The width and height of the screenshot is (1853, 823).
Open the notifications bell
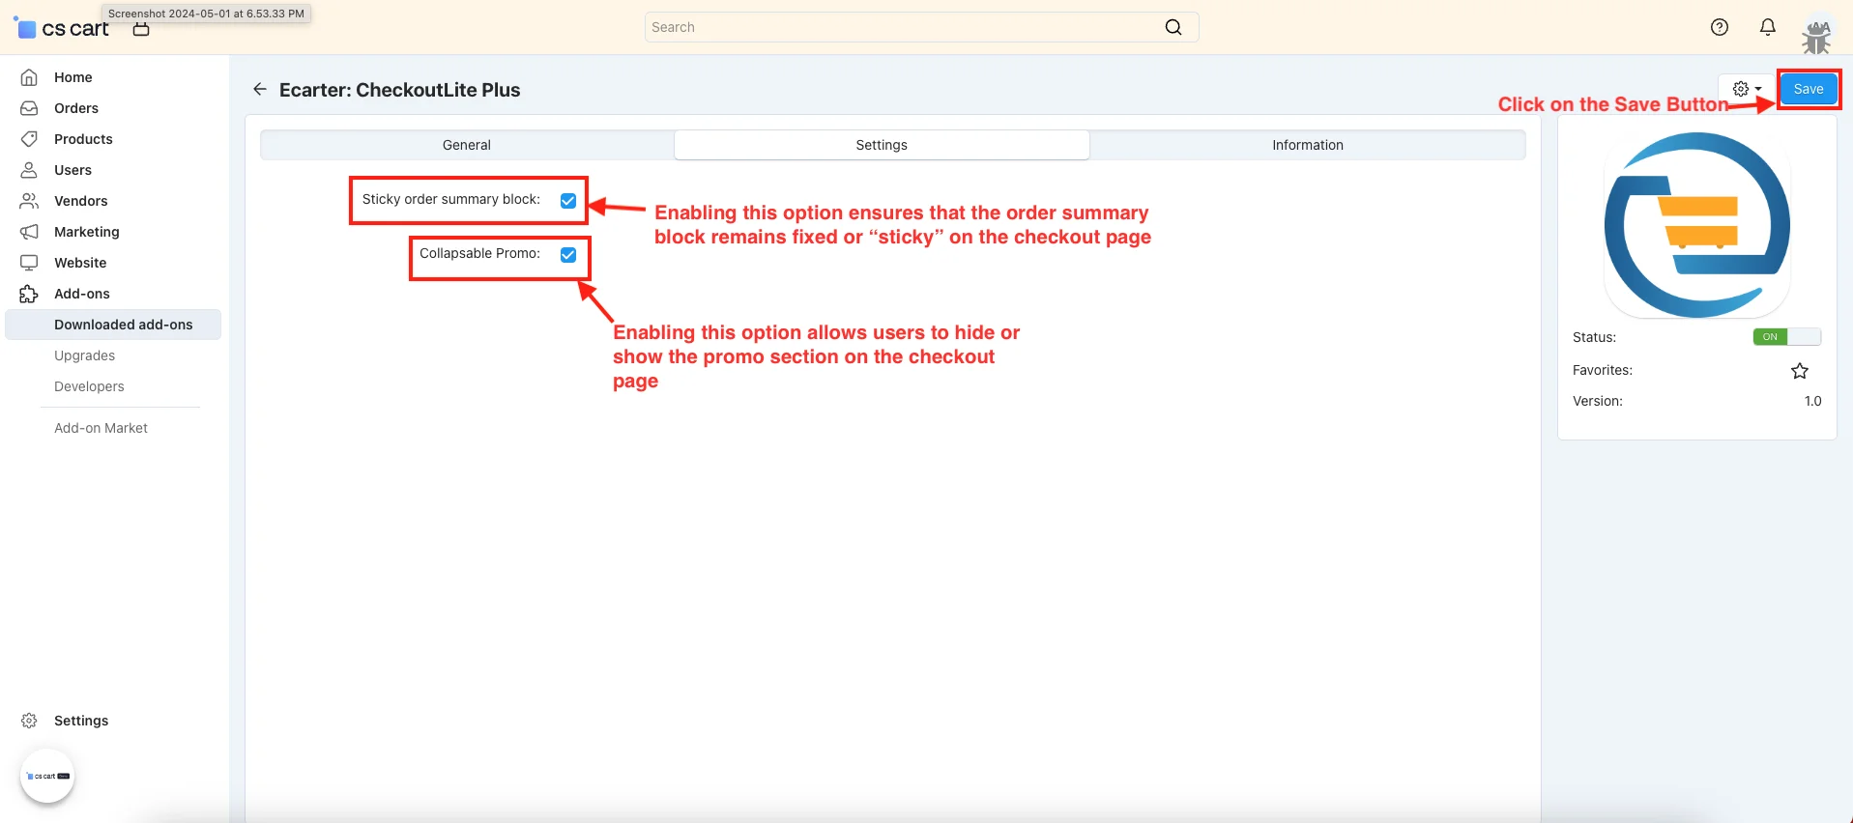pos(1767,27)
